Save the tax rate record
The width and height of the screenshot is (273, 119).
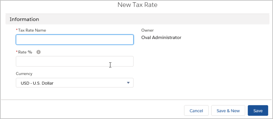point(258,110)
